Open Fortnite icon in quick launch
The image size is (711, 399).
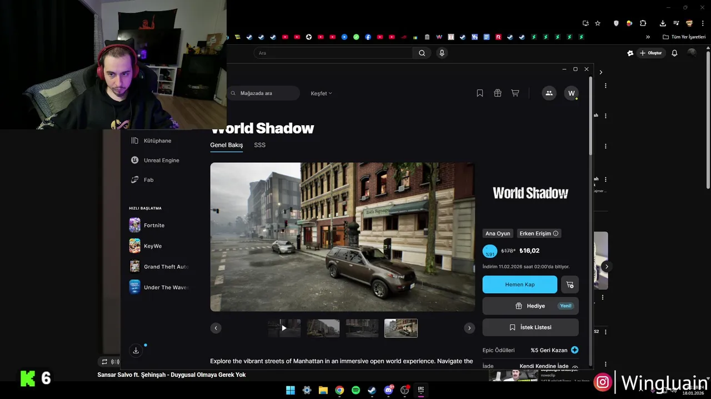coord(134,225)
